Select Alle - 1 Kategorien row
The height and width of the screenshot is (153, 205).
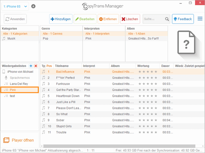point(20,34)
